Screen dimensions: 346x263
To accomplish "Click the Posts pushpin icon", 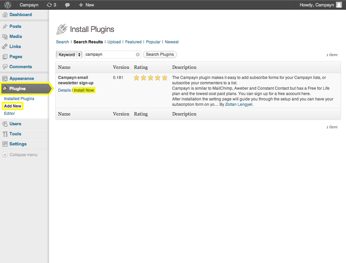I will (x=5, y=27).
